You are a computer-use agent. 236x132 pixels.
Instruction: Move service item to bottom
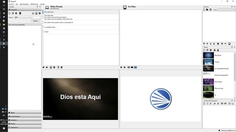click(x=214, y=44)
